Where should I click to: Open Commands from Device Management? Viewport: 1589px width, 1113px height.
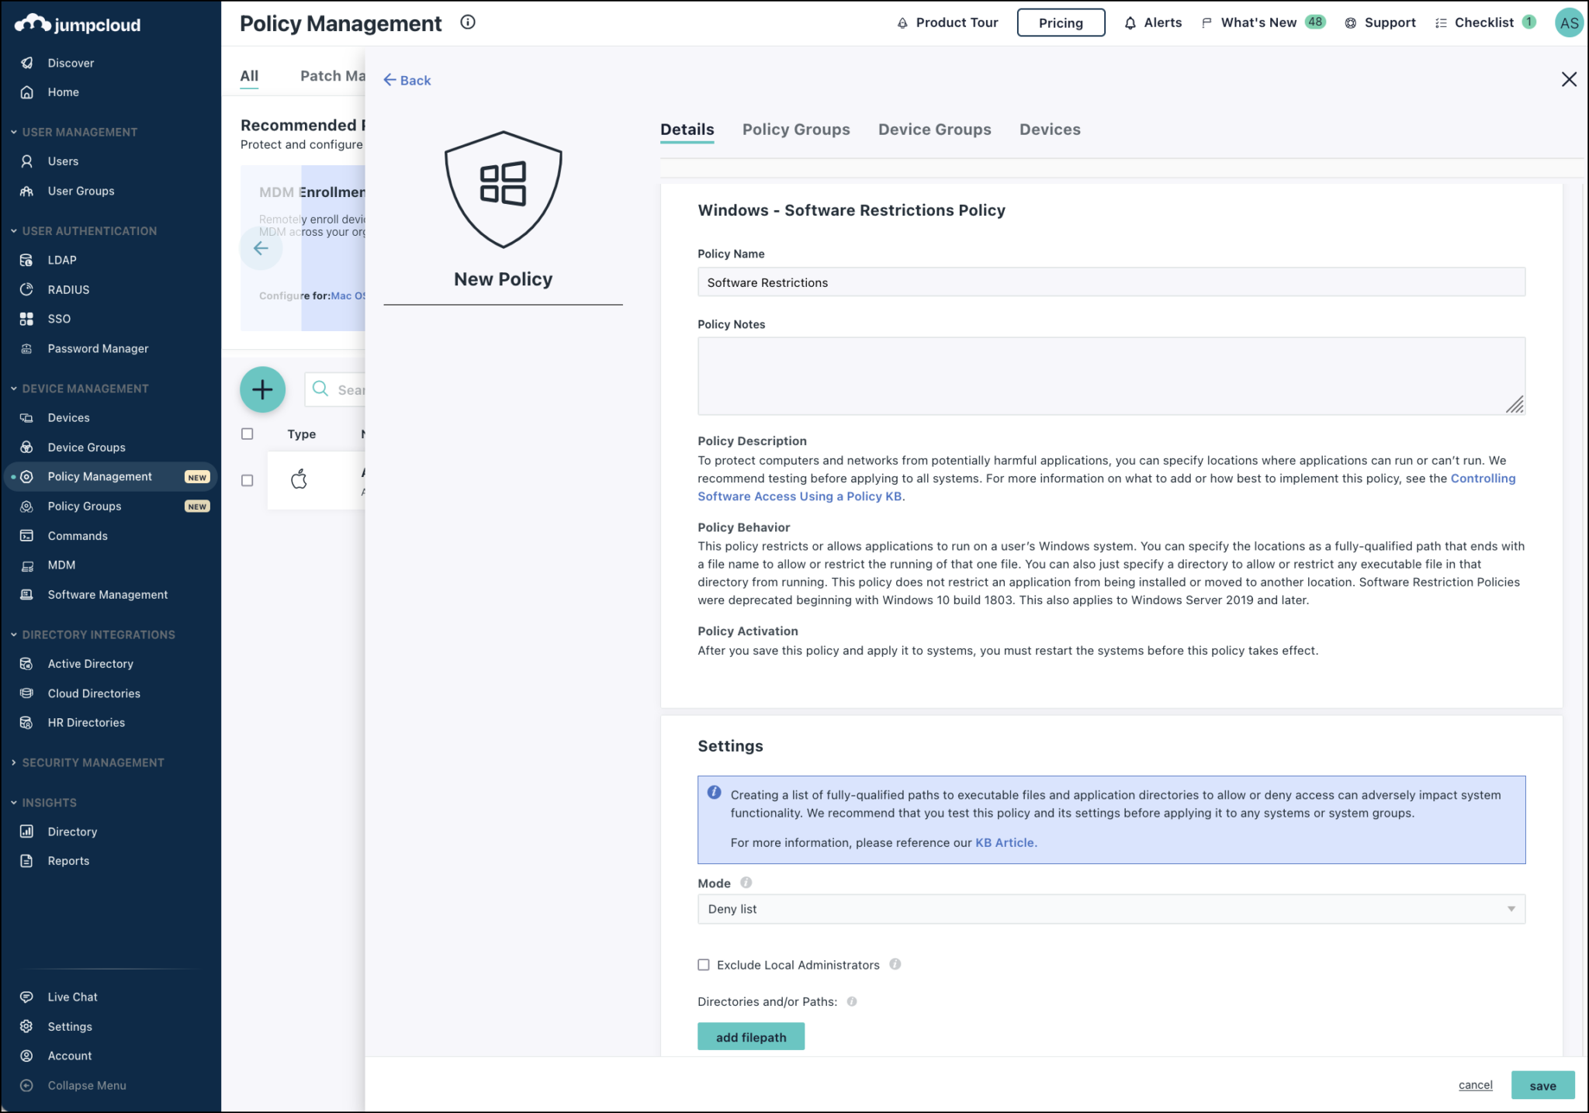77,535
